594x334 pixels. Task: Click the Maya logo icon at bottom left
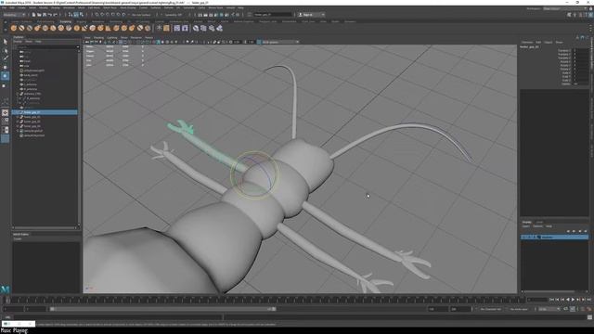tap(6, 289)
